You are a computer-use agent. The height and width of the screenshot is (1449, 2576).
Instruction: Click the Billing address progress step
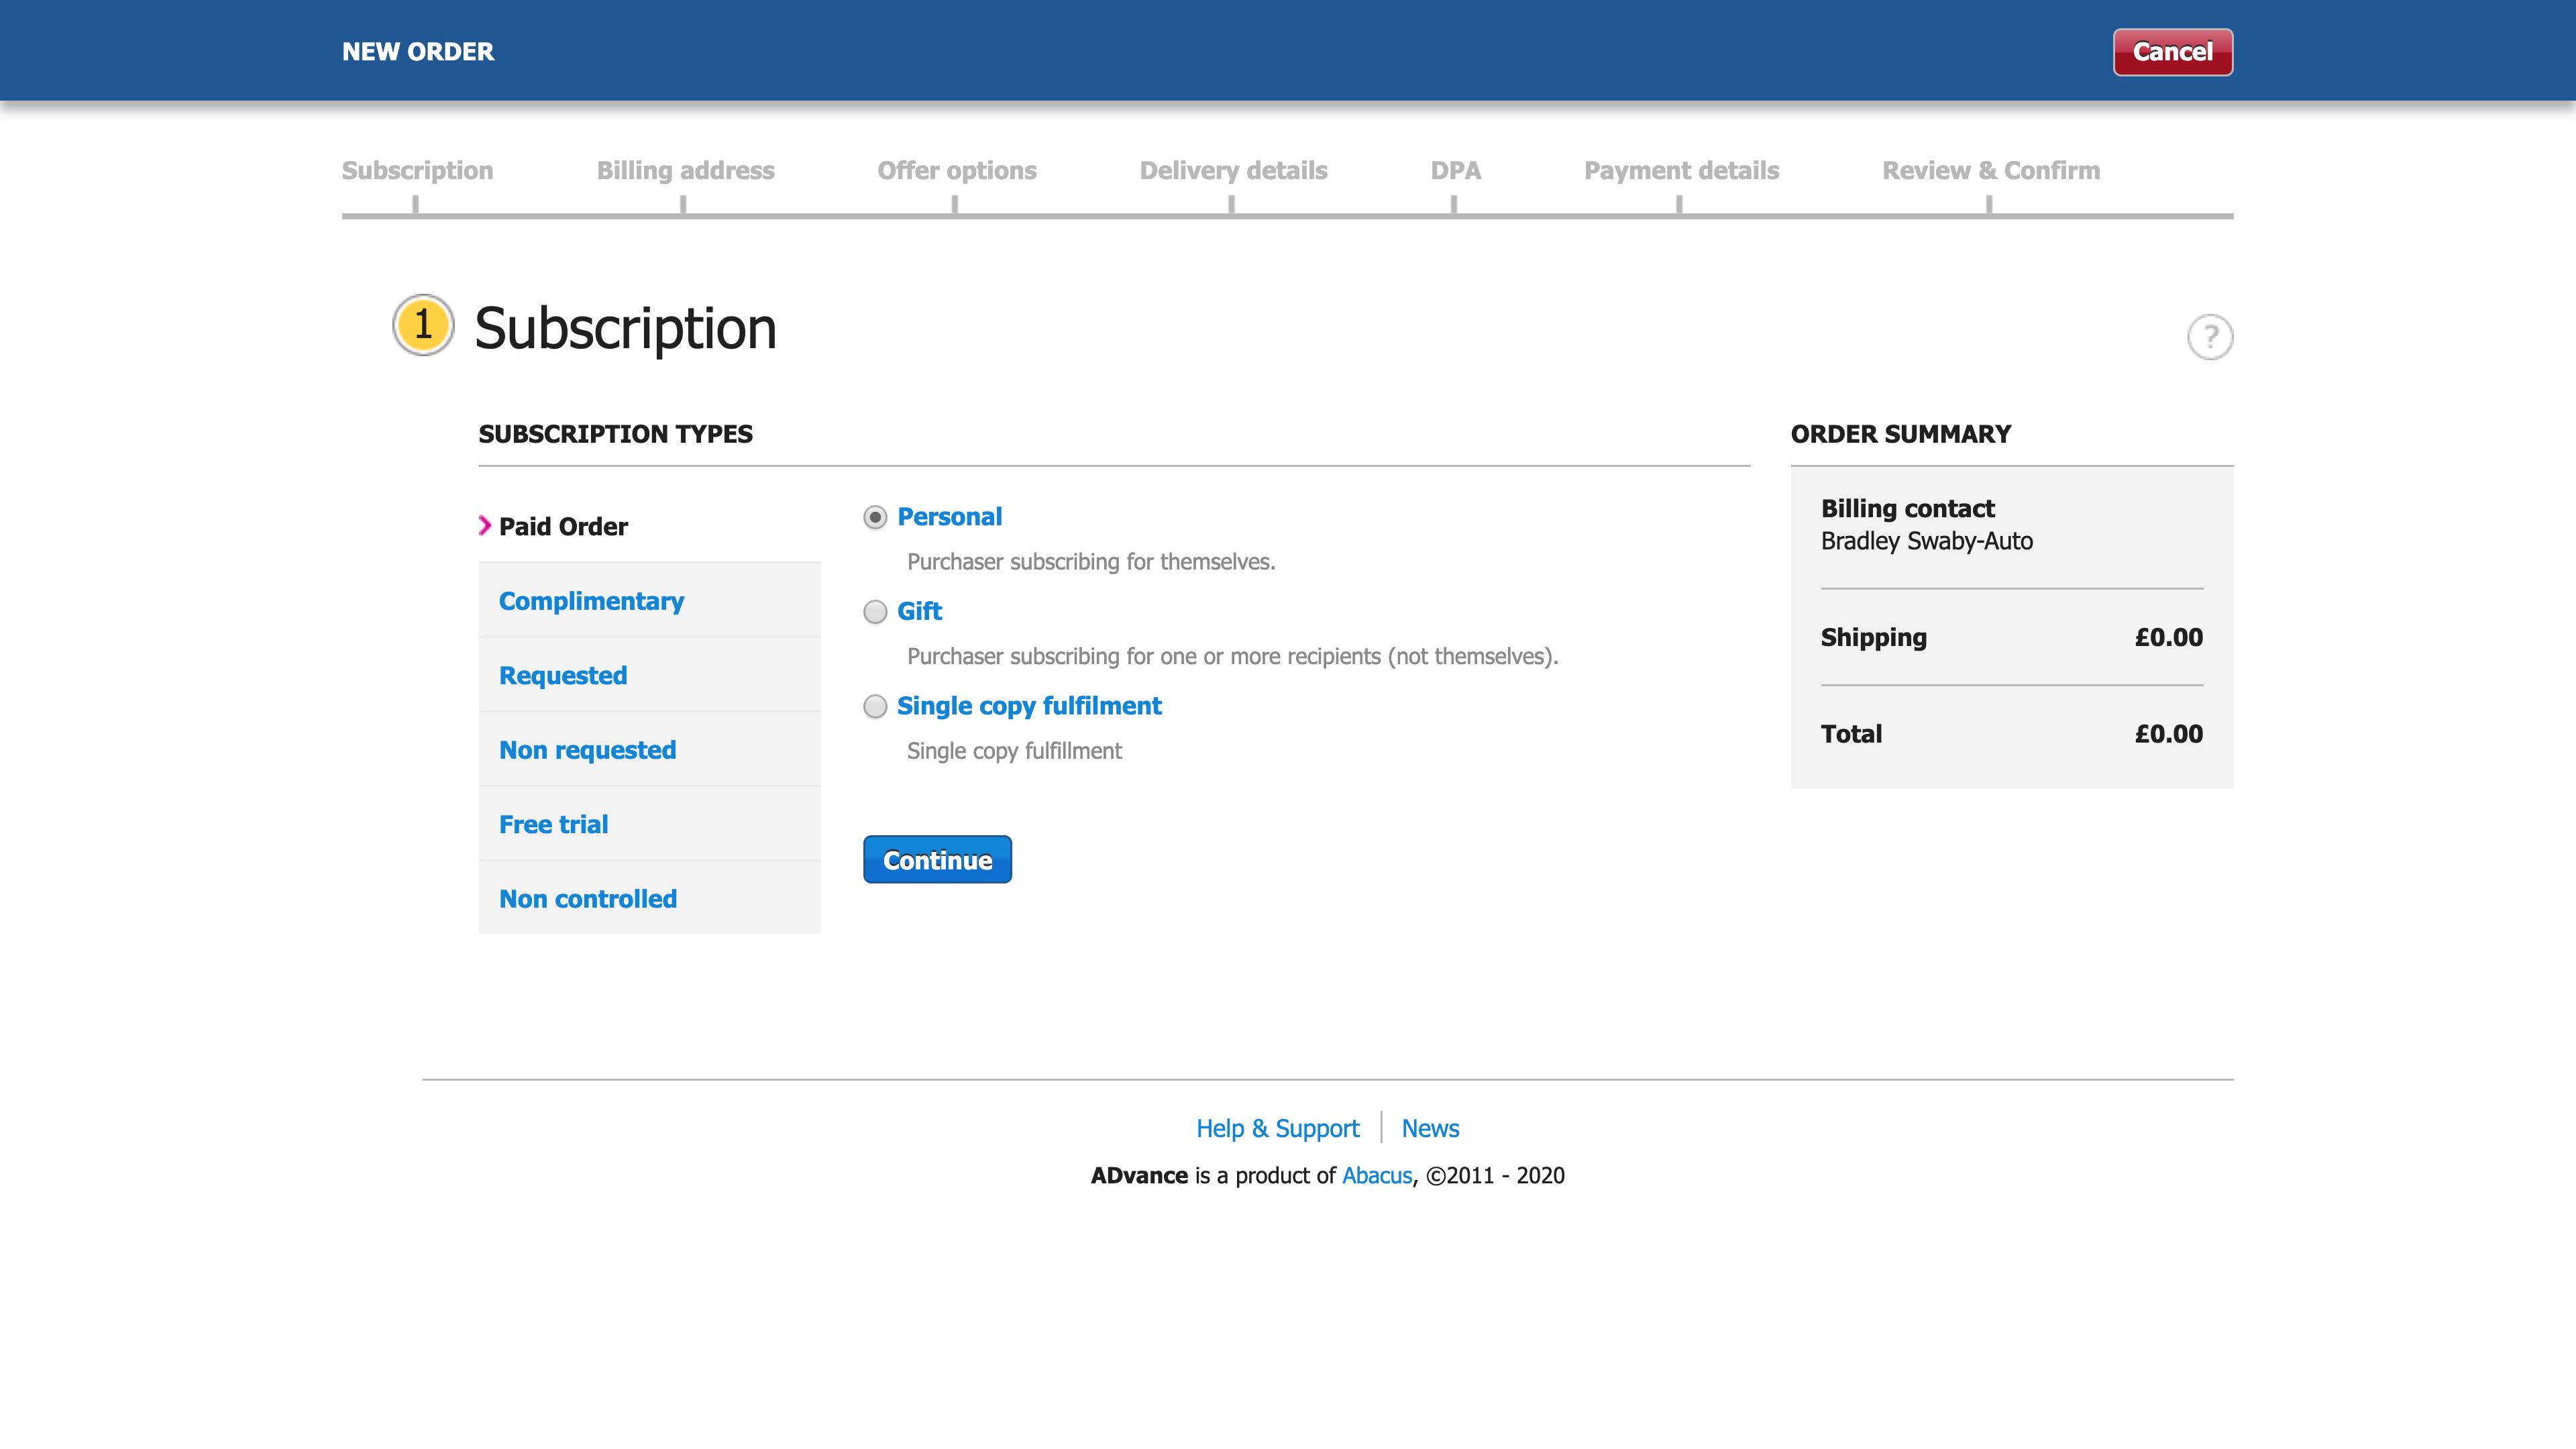[685, 171]
